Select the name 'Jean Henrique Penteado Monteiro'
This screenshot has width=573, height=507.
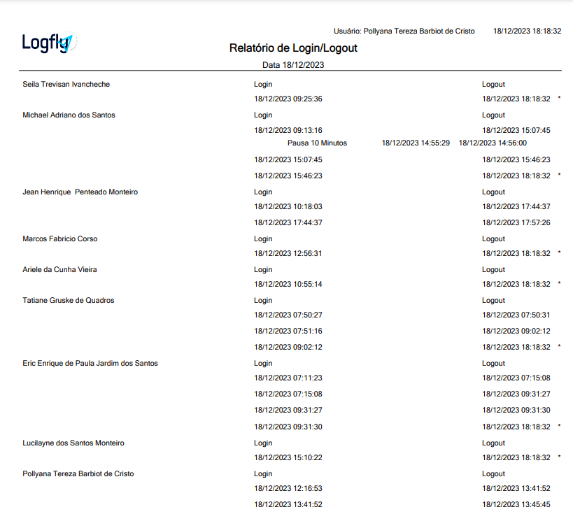[x=80, y=192]
